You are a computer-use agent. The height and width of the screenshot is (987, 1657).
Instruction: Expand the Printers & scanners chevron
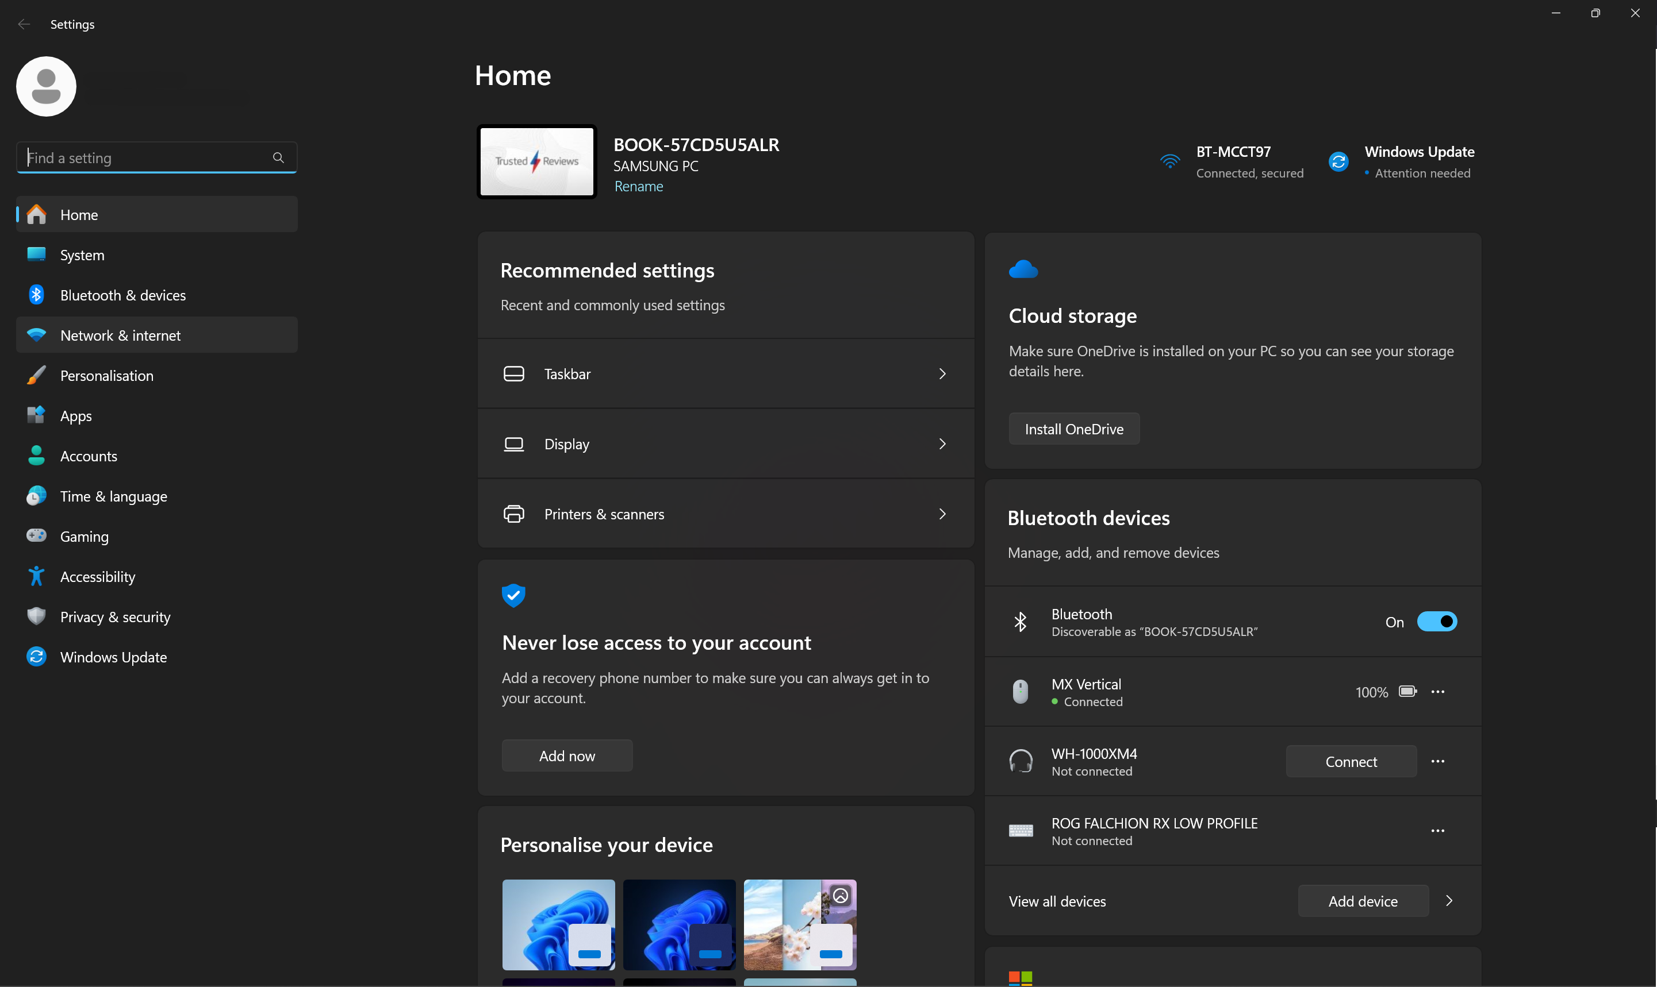[x=942, y=514]
